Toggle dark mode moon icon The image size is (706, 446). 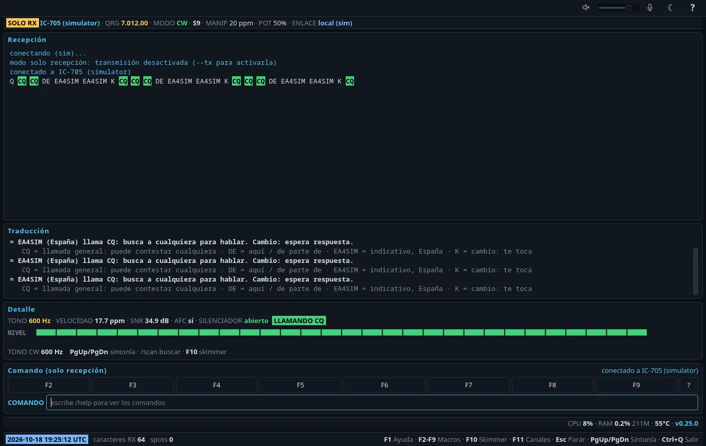tap(671, 7)
